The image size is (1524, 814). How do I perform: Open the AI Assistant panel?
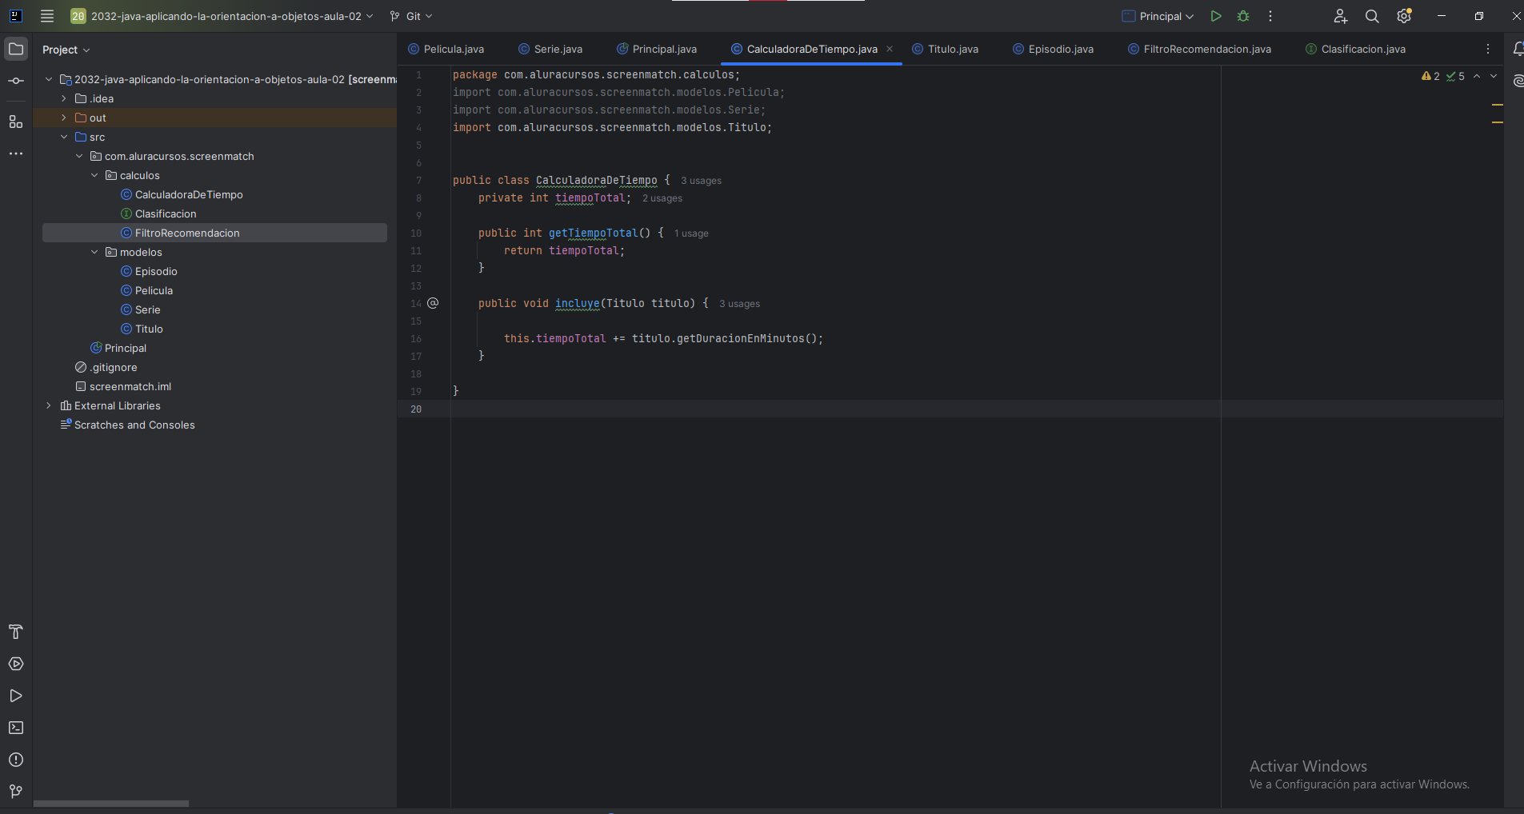pyautogui.click(x=1518, y=81)
